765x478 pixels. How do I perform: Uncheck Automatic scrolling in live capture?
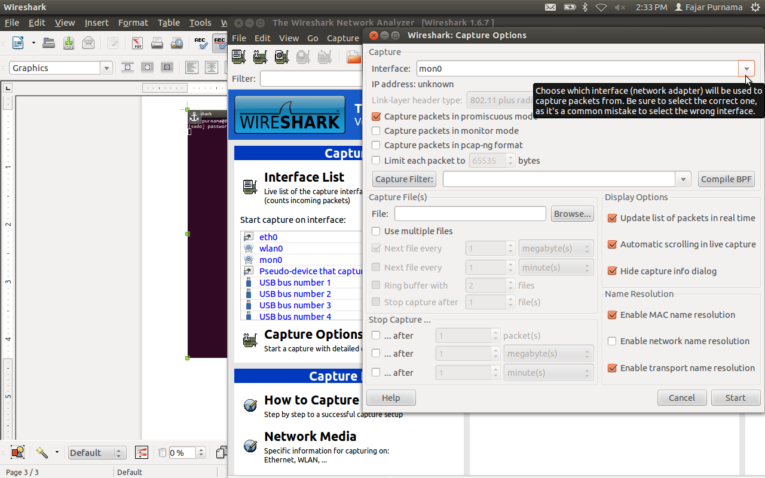pos(612,244)
